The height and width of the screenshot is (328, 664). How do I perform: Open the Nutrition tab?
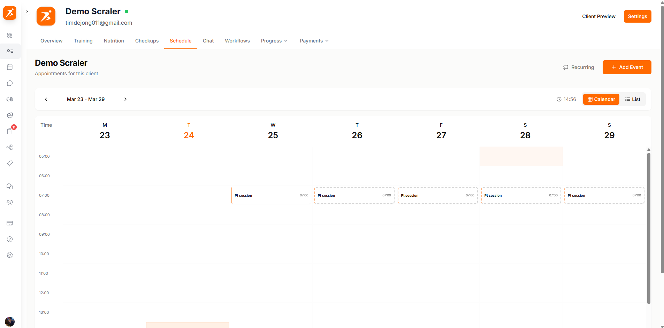point(114,41)
